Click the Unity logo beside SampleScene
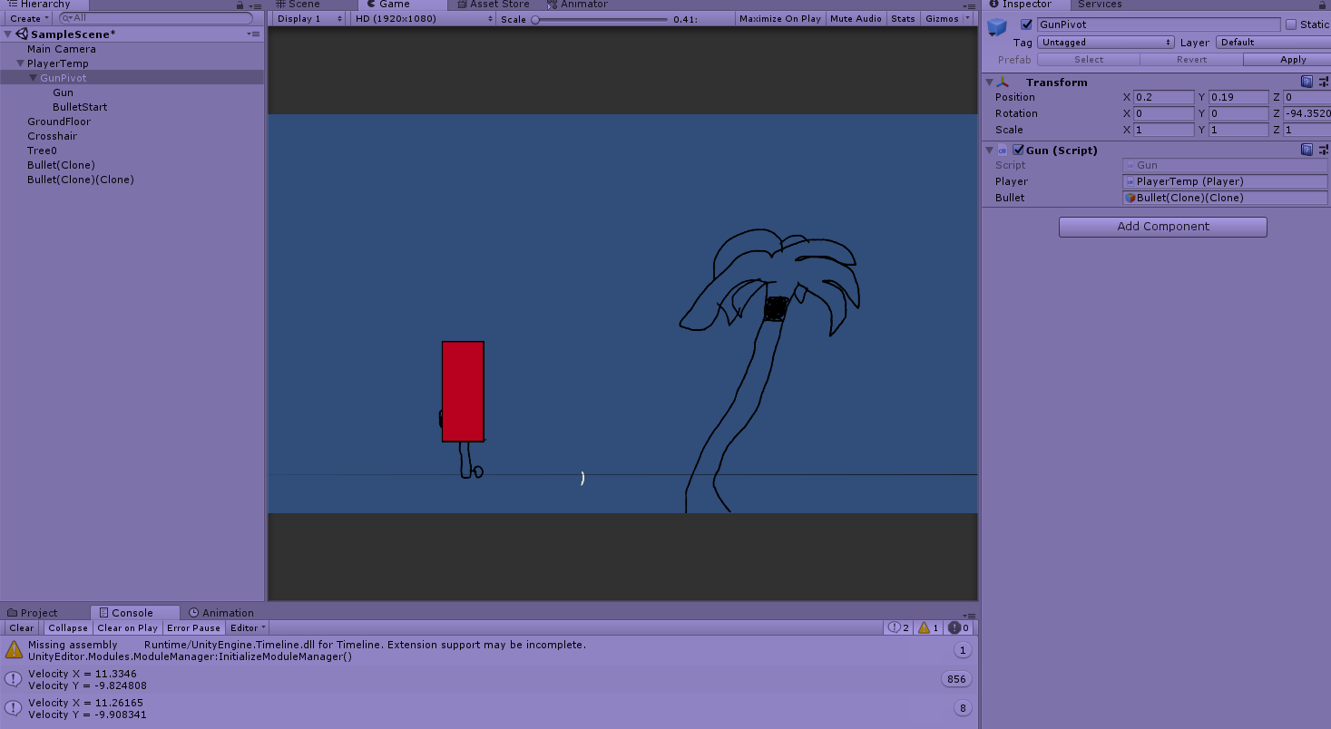 tap(22, 34)
